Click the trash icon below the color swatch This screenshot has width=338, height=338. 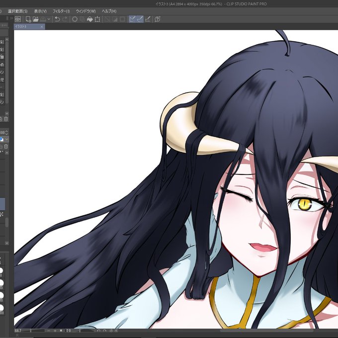tap(6, 147)
